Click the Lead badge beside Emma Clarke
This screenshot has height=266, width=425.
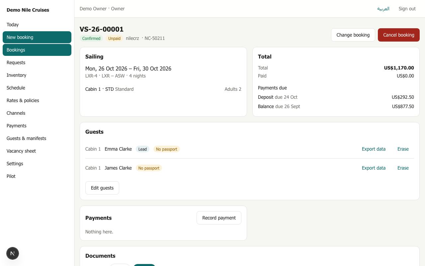pos(142,149)
